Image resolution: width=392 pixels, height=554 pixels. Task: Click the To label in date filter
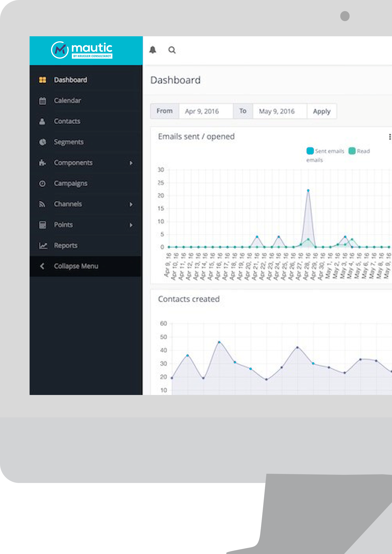[243, 111]
